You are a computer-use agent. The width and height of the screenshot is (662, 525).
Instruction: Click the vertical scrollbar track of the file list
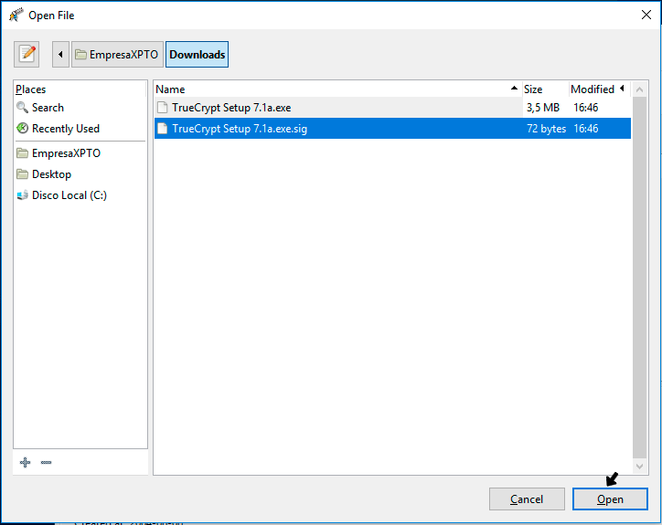point(640,278)
